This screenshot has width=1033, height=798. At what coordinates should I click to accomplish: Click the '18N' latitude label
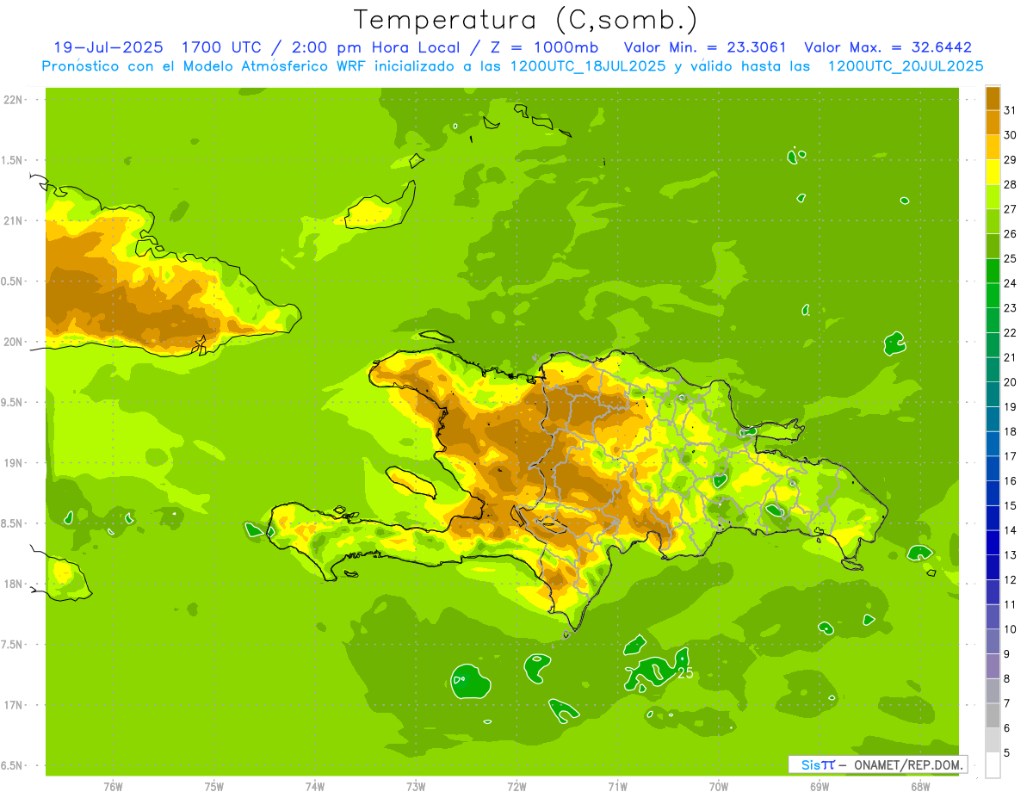(13, 585)
